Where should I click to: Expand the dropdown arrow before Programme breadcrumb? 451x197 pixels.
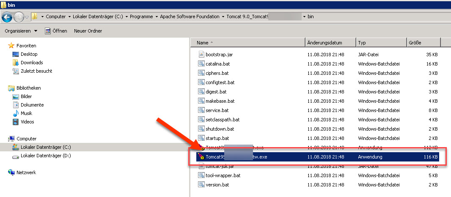coord(126,16)
